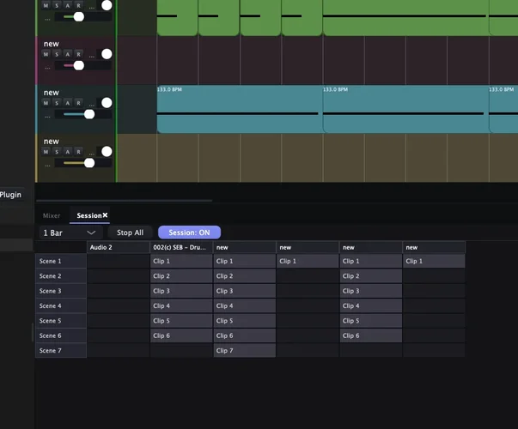The image size is (518, 429).
Task: Launch Scene 3 row
Action: (x=61, y=291)
